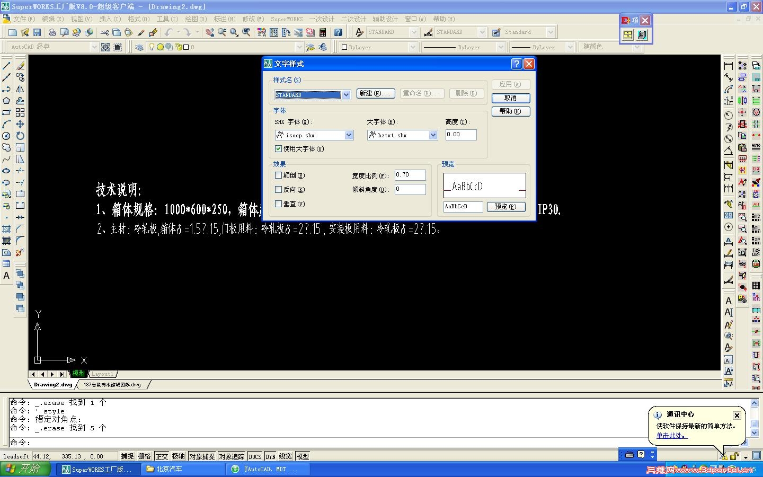Toggle 栅格 grid display in status bar
Image resolution: width=763 pixels, height=477 pixels.
pos(145,456)
